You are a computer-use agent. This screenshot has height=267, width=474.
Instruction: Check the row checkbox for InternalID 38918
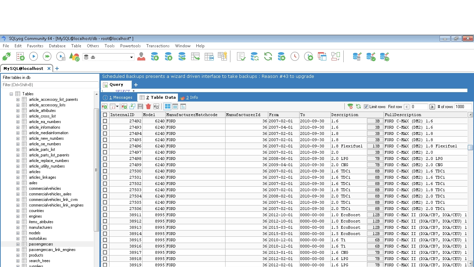click(105, 259)
